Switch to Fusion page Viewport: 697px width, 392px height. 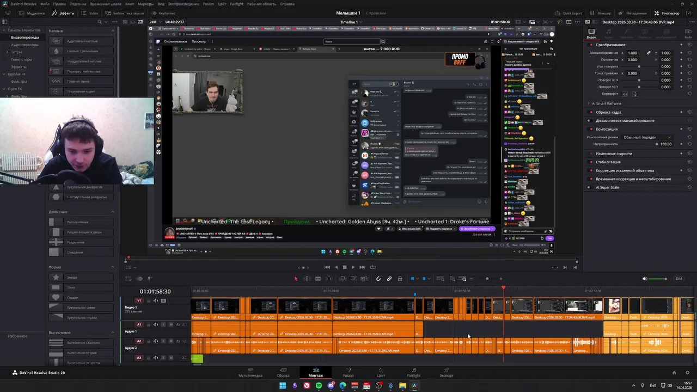point(348,372)
